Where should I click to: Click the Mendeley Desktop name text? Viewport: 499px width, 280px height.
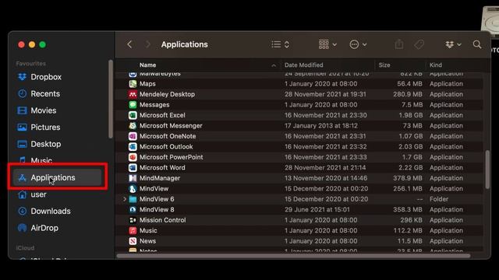167,94
